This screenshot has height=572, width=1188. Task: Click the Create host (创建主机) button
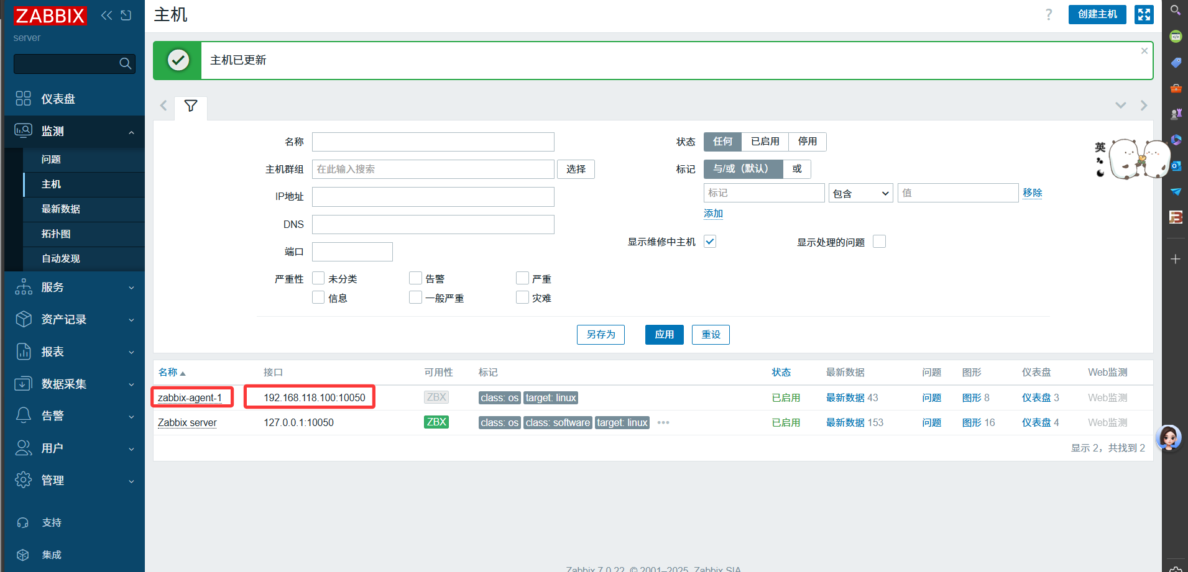(1097, 14)
